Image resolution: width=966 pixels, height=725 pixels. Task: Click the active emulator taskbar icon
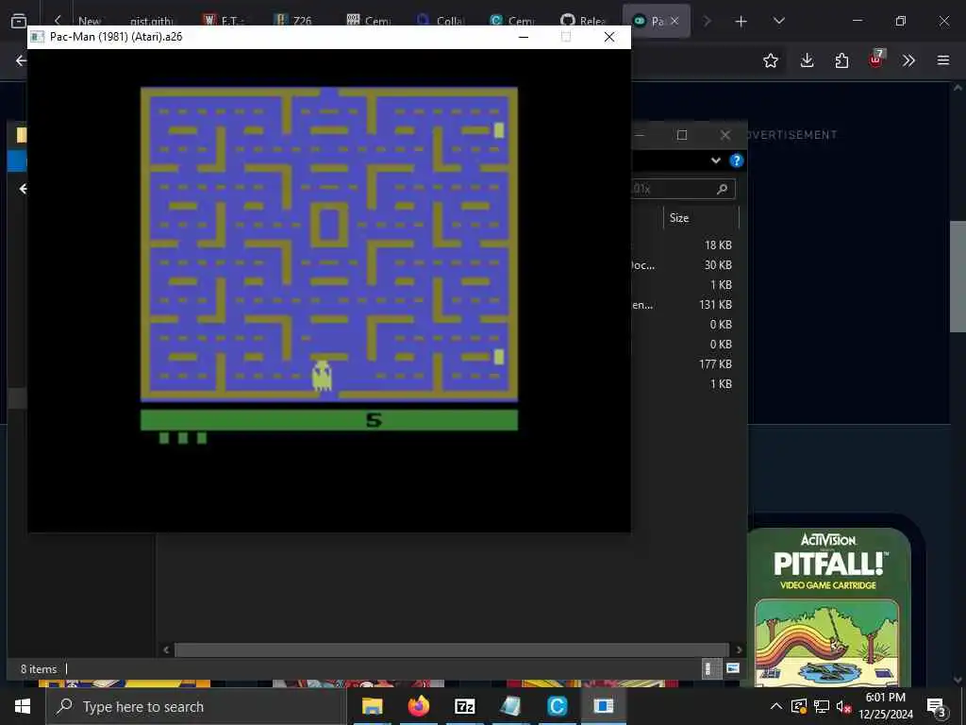tap(603, 706)
